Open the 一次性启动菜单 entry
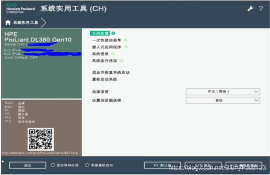Viewport: 270px width, 175px height. (107, 40)
